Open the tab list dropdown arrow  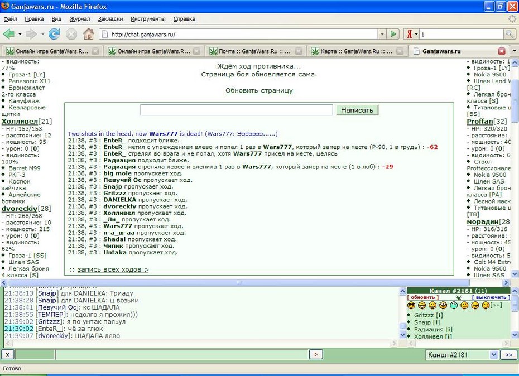[x=514, y=51]
